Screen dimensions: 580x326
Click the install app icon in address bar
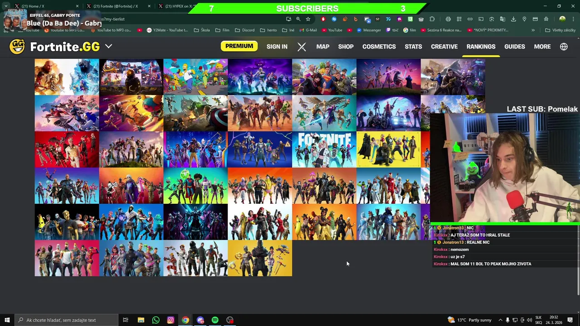pos(289,19)
